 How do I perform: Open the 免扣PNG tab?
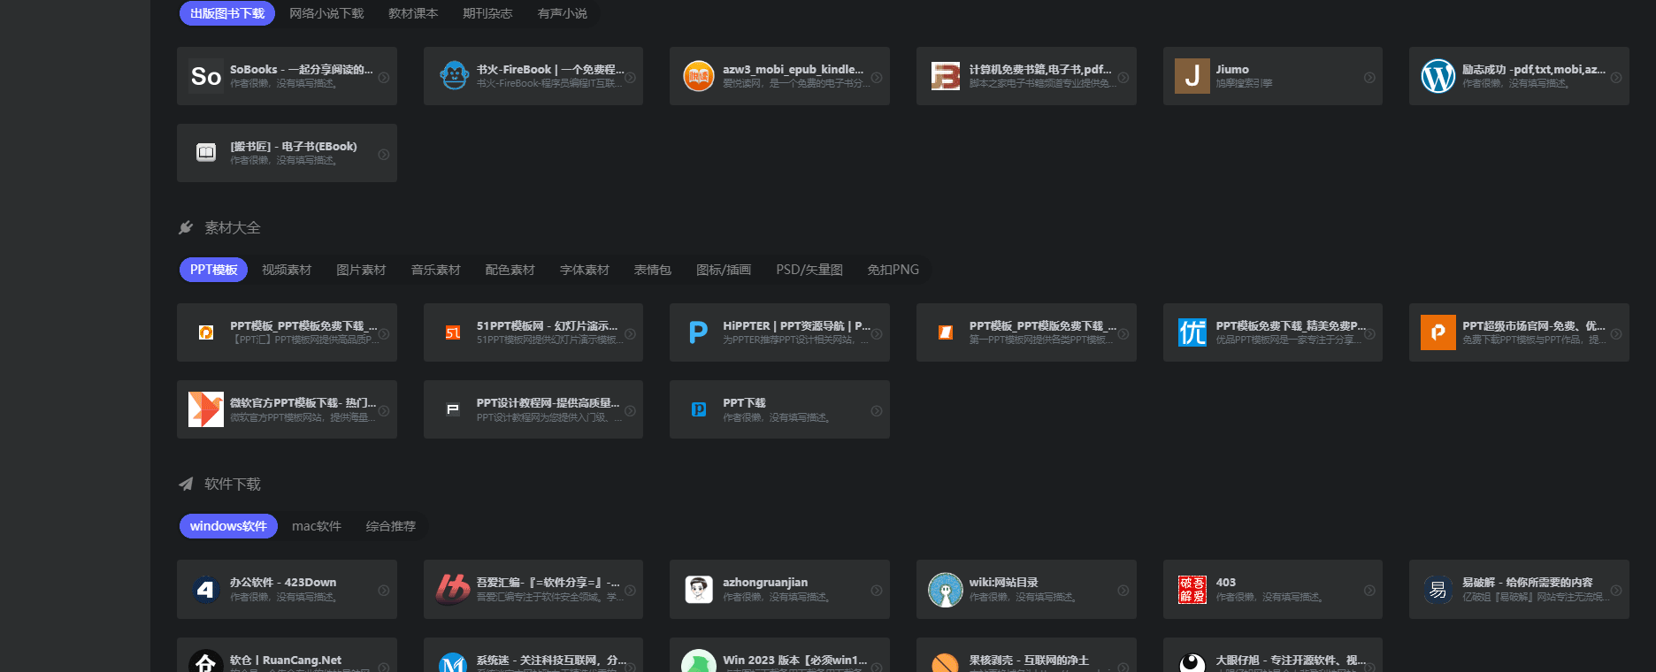893,270
